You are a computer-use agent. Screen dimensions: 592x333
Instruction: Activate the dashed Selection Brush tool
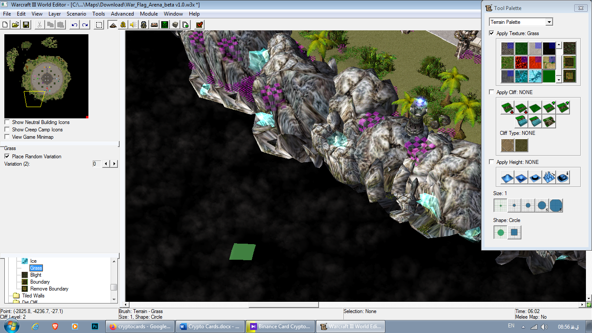coord(99,25)
